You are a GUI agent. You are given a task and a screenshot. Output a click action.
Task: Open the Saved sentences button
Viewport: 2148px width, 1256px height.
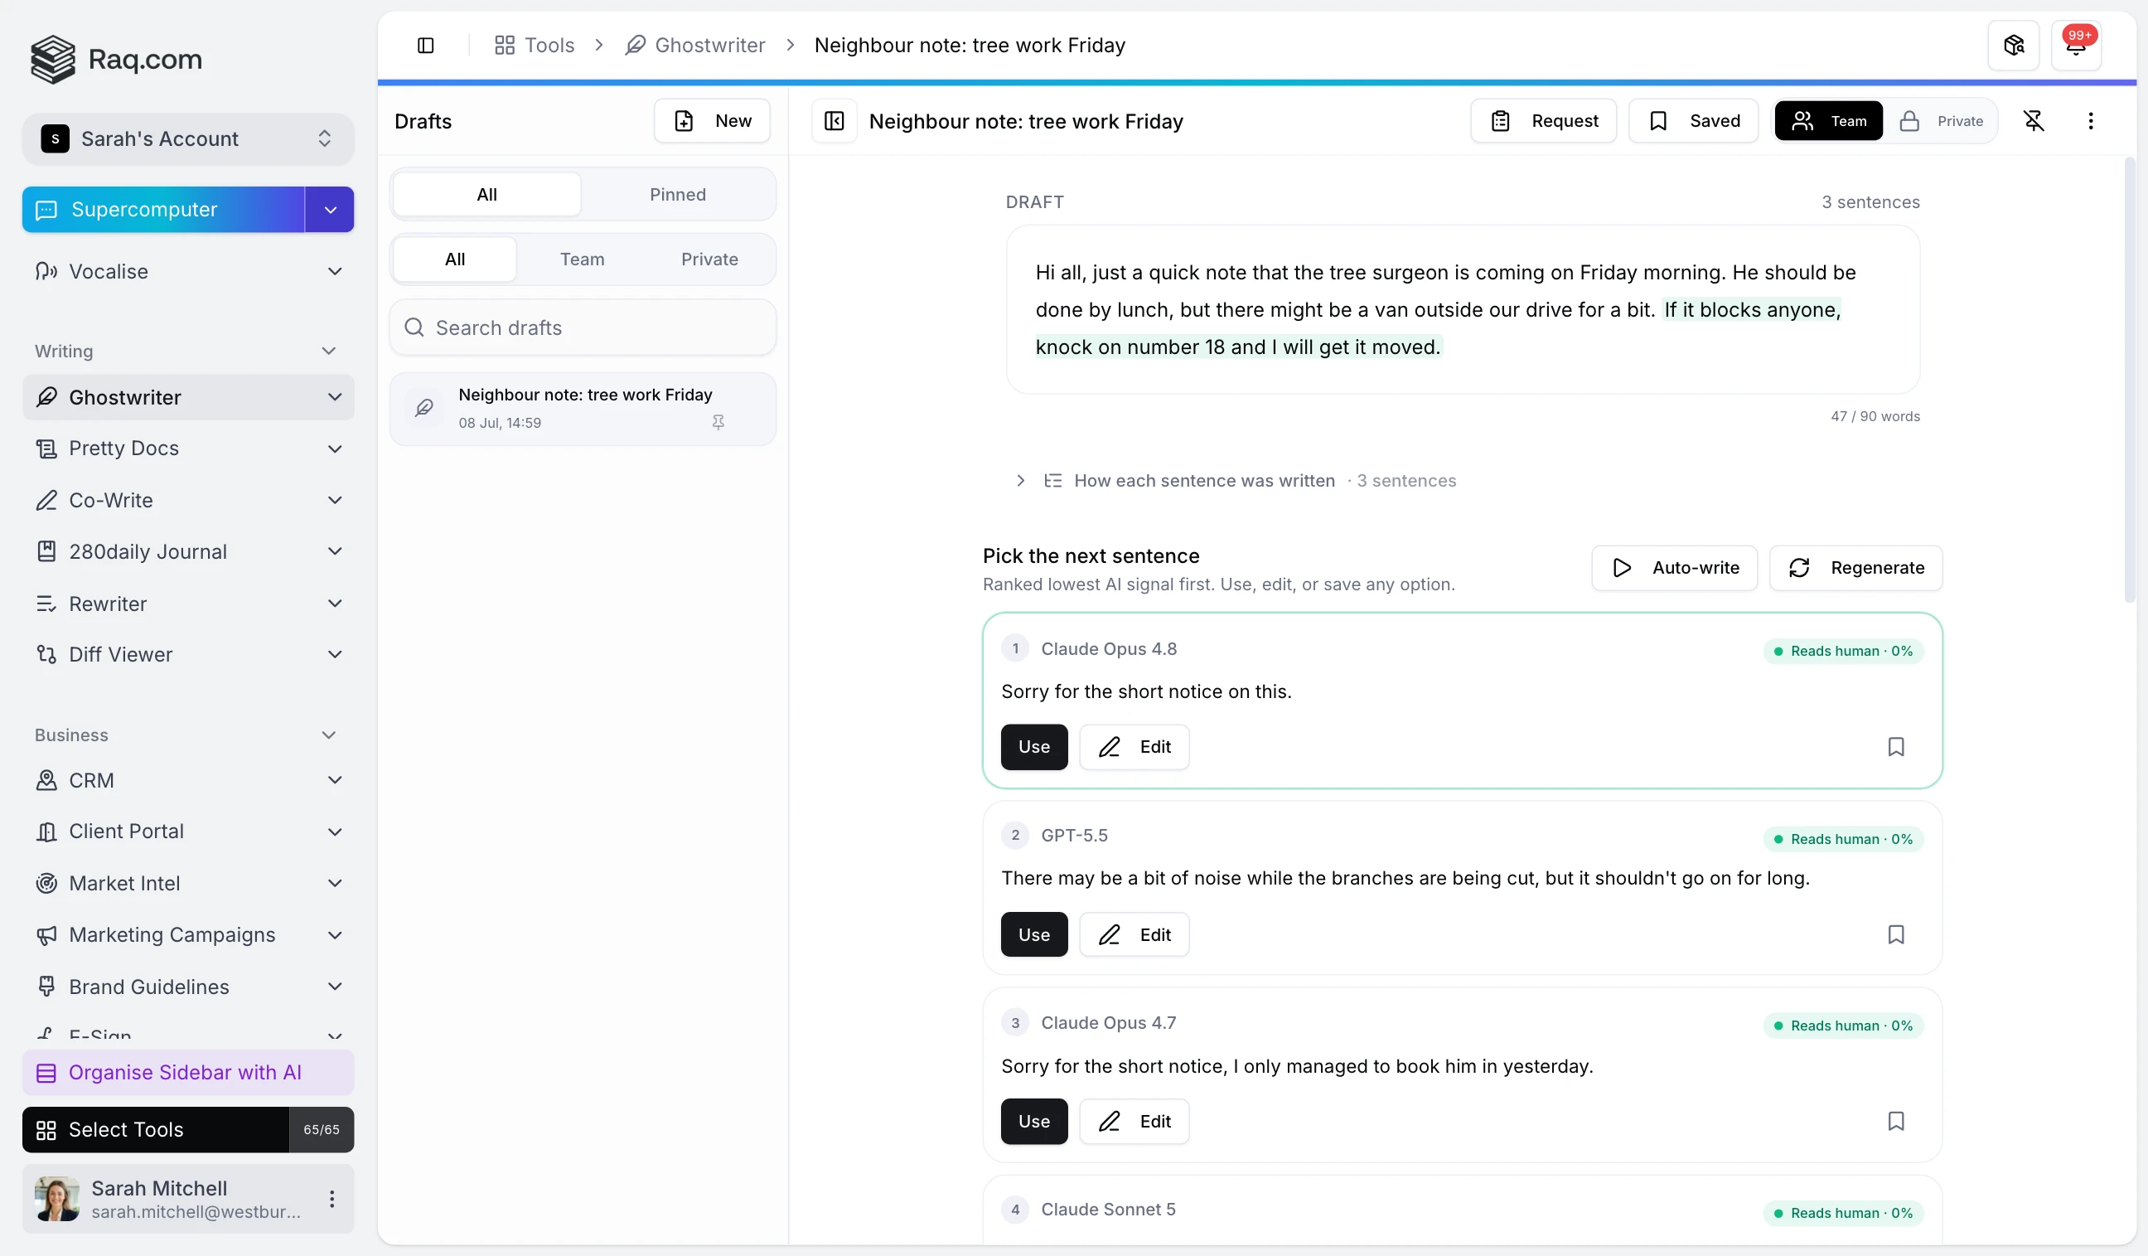(1693, 121)
